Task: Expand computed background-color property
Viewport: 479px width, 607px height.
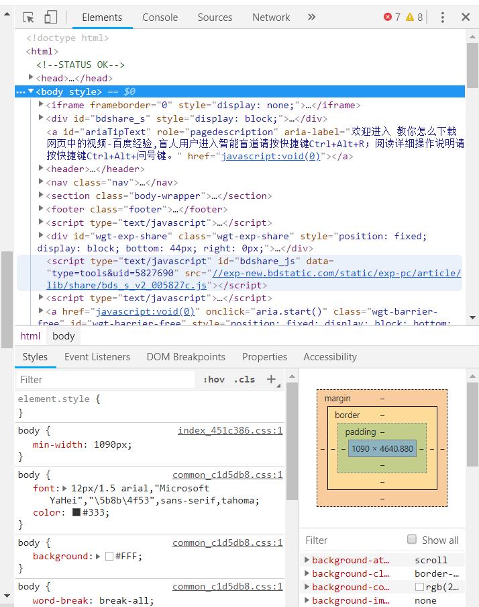Action: pyautogui.click(x=307, y=587)
